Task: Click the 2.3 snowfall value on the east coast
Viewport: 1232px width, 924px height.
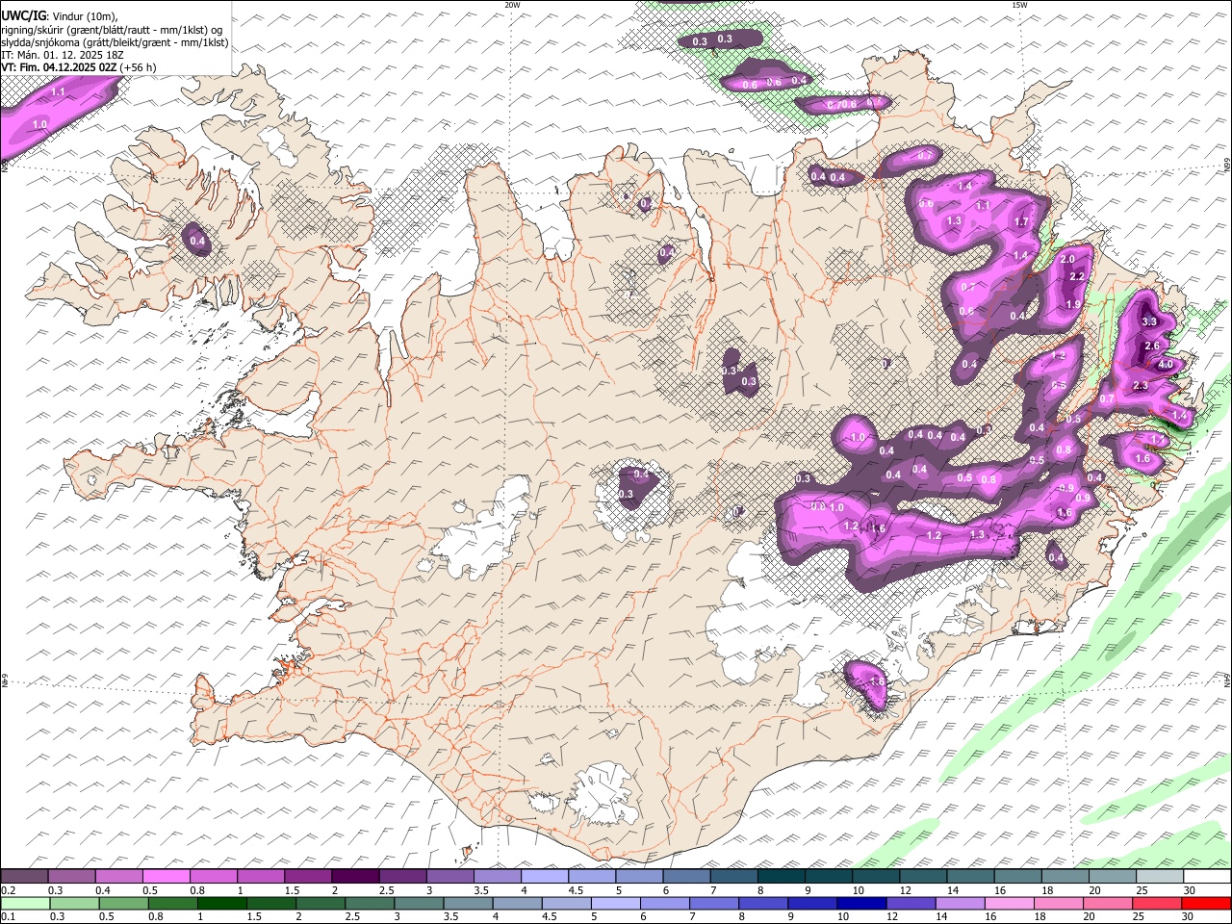Action: pos(1142,386)
